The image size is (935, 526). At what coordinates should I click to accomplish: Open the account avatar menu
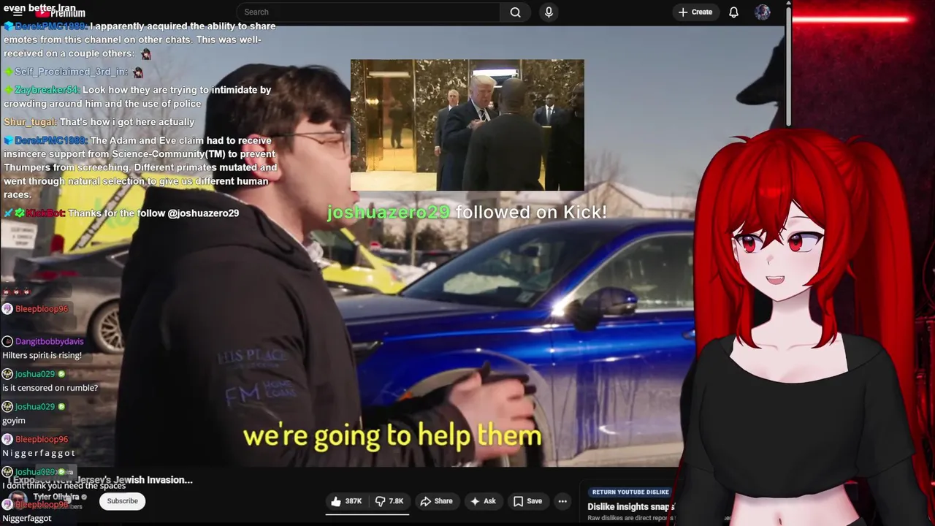[x=763, y=12]
